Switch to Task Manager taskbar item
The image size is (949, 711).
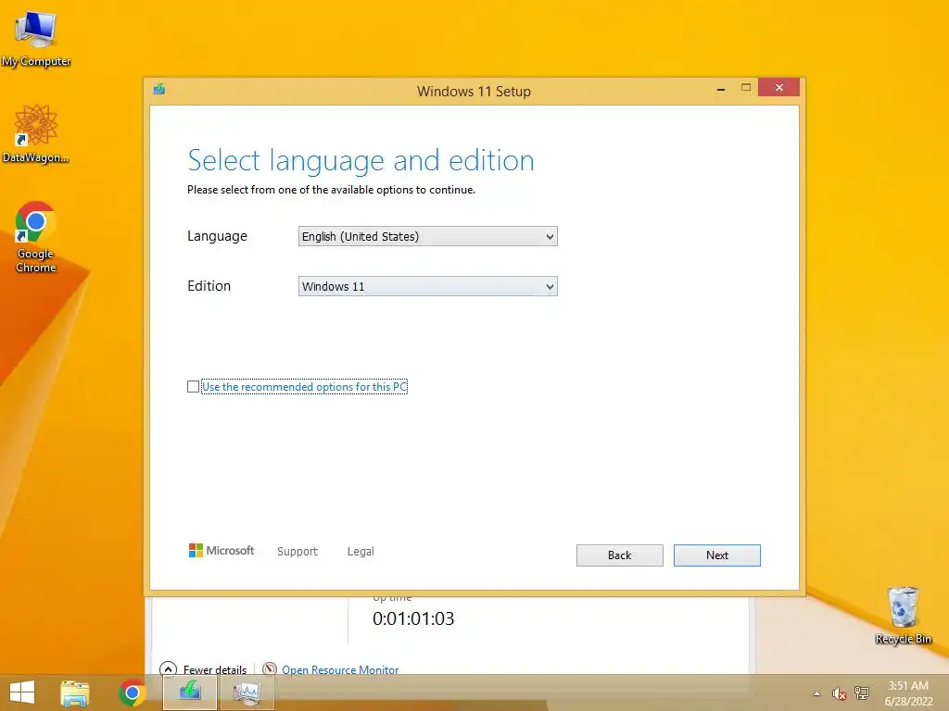coord(247,692)
